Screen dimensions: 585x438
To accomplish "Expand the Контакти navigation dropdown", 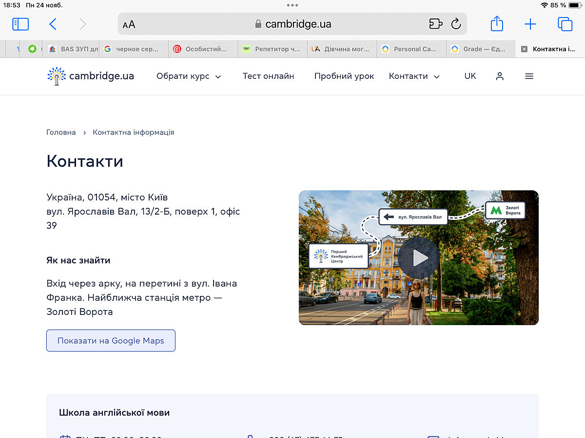I will pyautogui.click(x=414, y=76).
